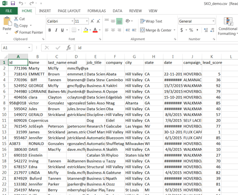Open the FILE tab
Screen dimensions: 238x195
(9, 11)
